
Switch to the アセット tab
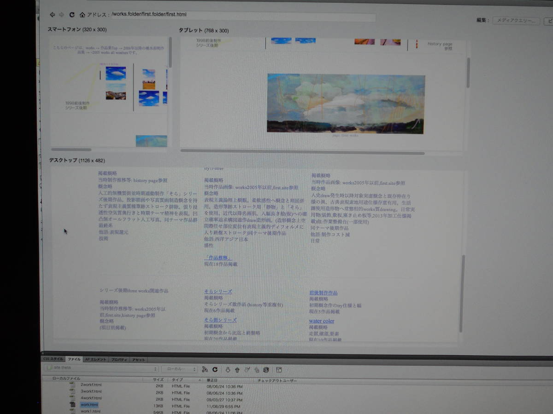[x=138, y=359]
